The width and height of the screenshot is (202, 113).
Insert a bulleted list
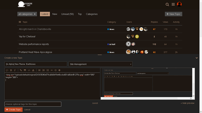(x=39, y=70)
